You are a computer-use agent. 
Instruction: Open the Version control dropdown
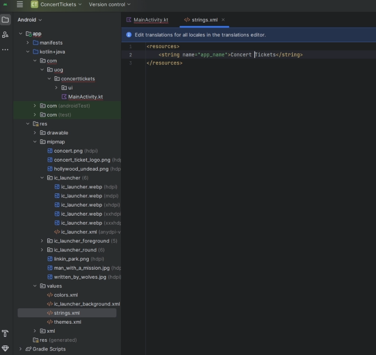click(110, 4)
